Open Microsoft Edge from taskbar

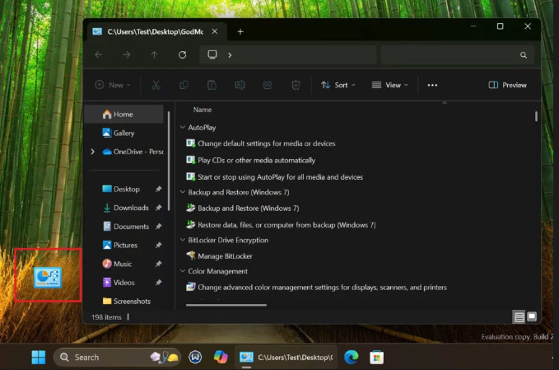click(352, 357)
